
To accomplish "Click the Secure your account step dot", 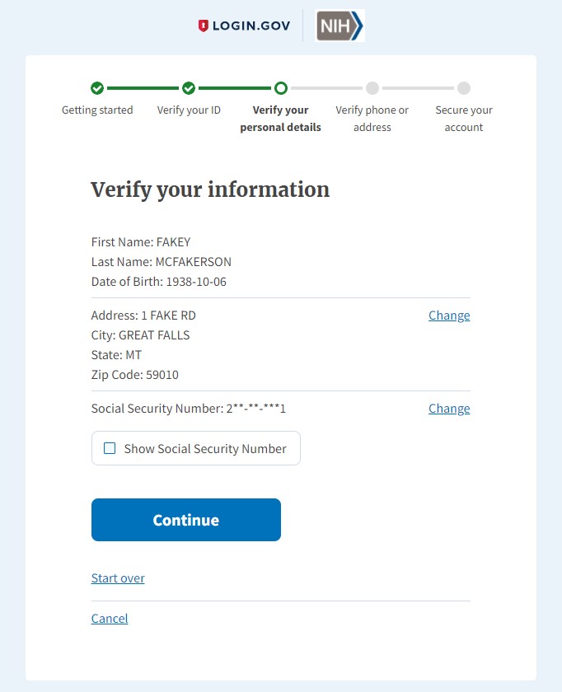I will pos(463,87).
